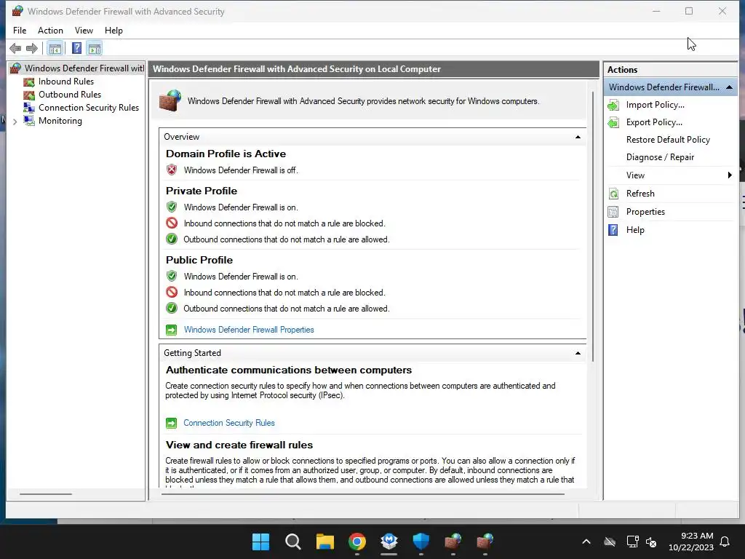Open the View menu
Image resolution: width=745 pixels, height=559 pixels.
click(84, 31)
